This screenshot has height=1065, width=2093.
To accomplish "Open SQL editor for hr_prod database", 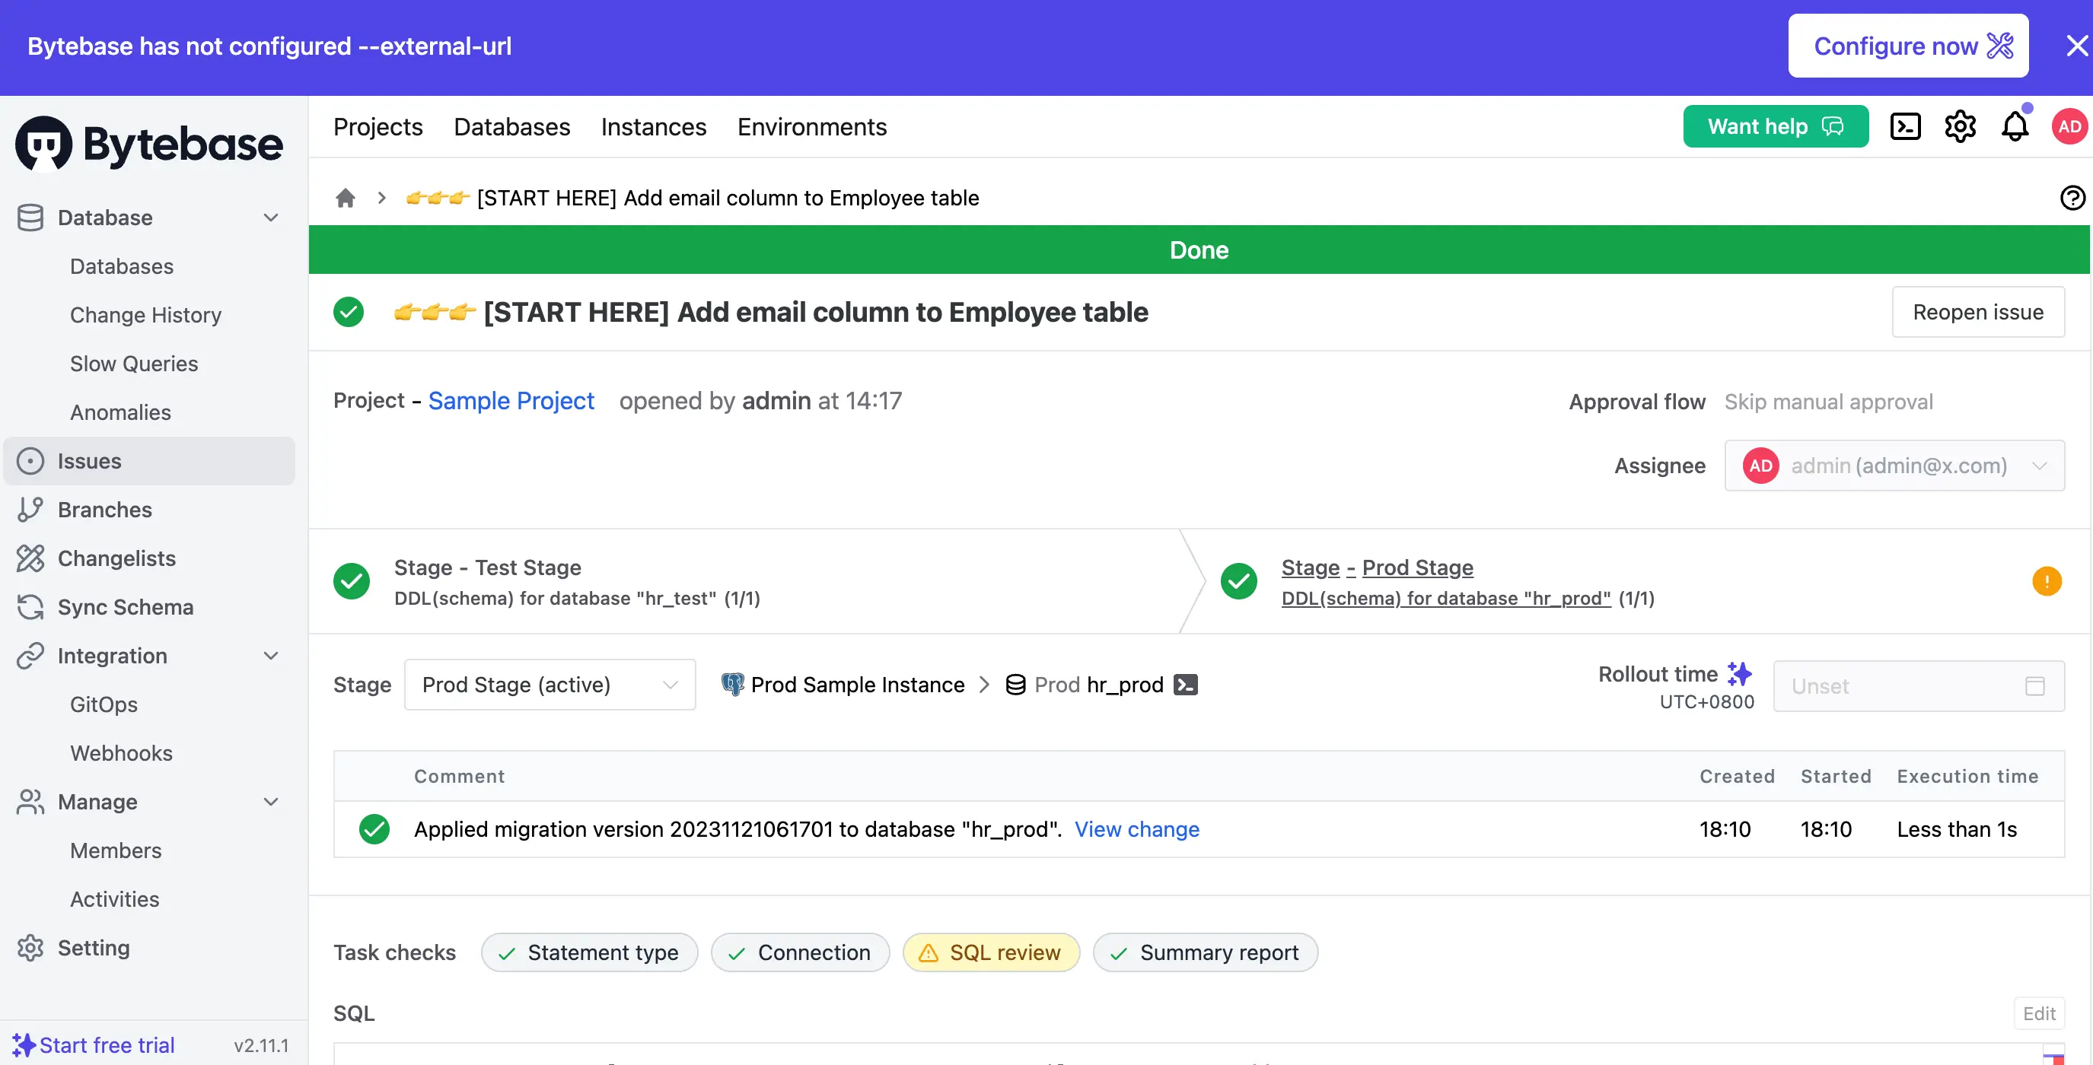I will click(x=1186, y=684).
